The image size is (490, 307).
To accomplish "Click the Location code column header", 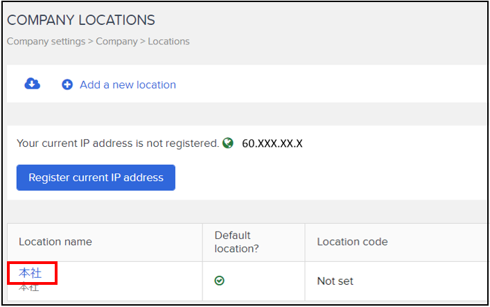I will (x=352, y=242).
